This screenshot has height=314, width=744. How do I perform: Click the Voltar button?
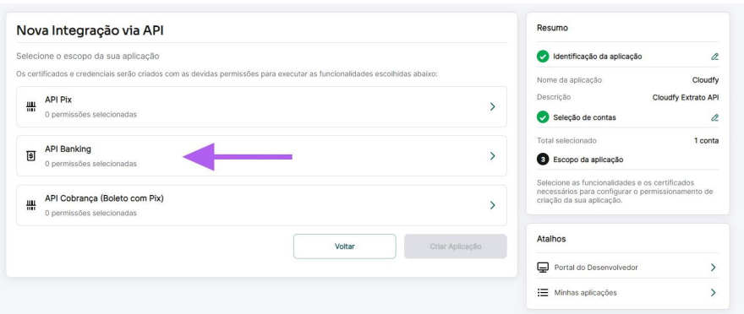pos(344,246)
